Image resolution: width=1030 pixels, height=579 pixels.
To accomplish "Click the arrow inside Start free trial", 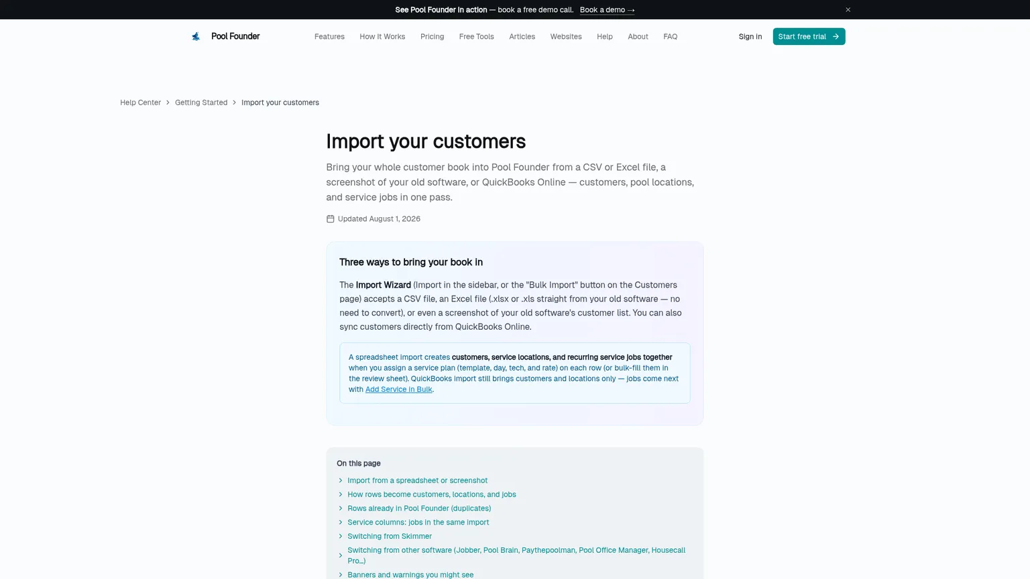I will 836,37.
